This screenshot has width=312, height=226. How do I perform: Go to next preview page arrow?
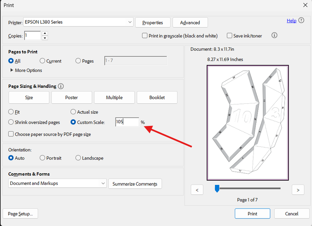(x=298, y=190)
